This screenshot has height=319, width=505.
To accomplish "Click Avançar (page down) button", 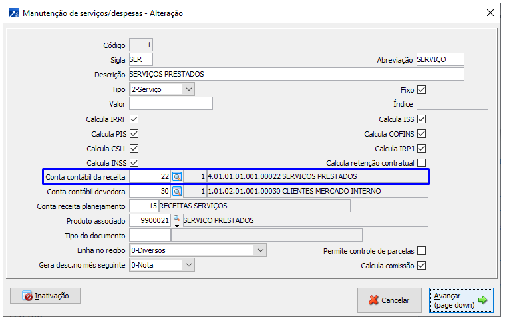I will point(461,300).
